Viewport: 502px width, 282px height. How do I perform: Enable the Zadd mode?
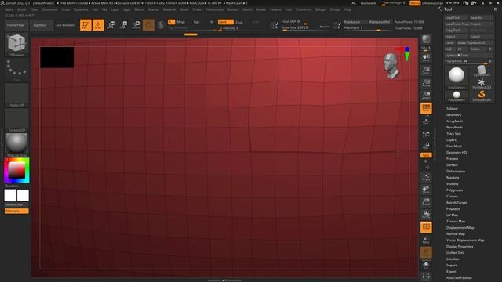pos(225,22)
